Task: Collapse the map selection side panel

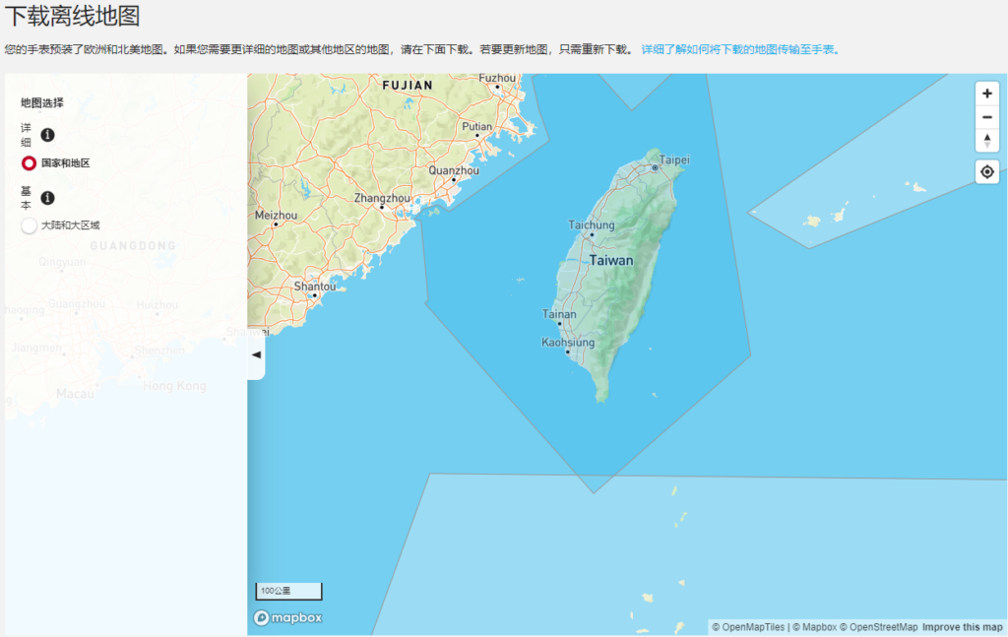Action: click(256, 354)
